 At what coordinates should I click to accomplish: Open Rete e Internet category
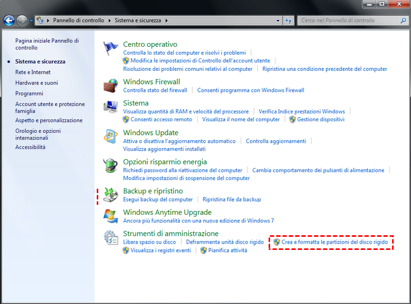coord(33,72)
